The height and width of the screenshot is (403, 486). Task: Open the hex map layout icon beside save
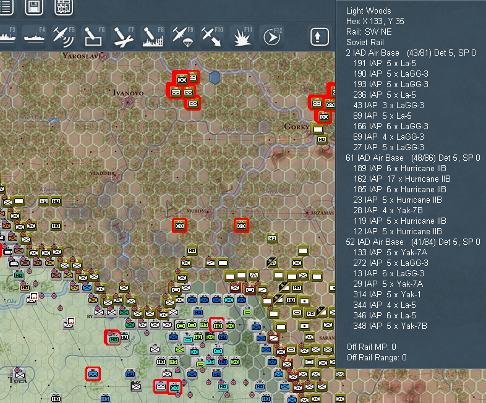coord(64,7)
